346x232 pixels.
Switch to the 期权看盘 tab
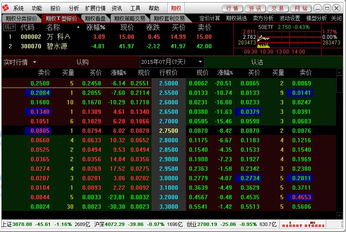[96, 18]
